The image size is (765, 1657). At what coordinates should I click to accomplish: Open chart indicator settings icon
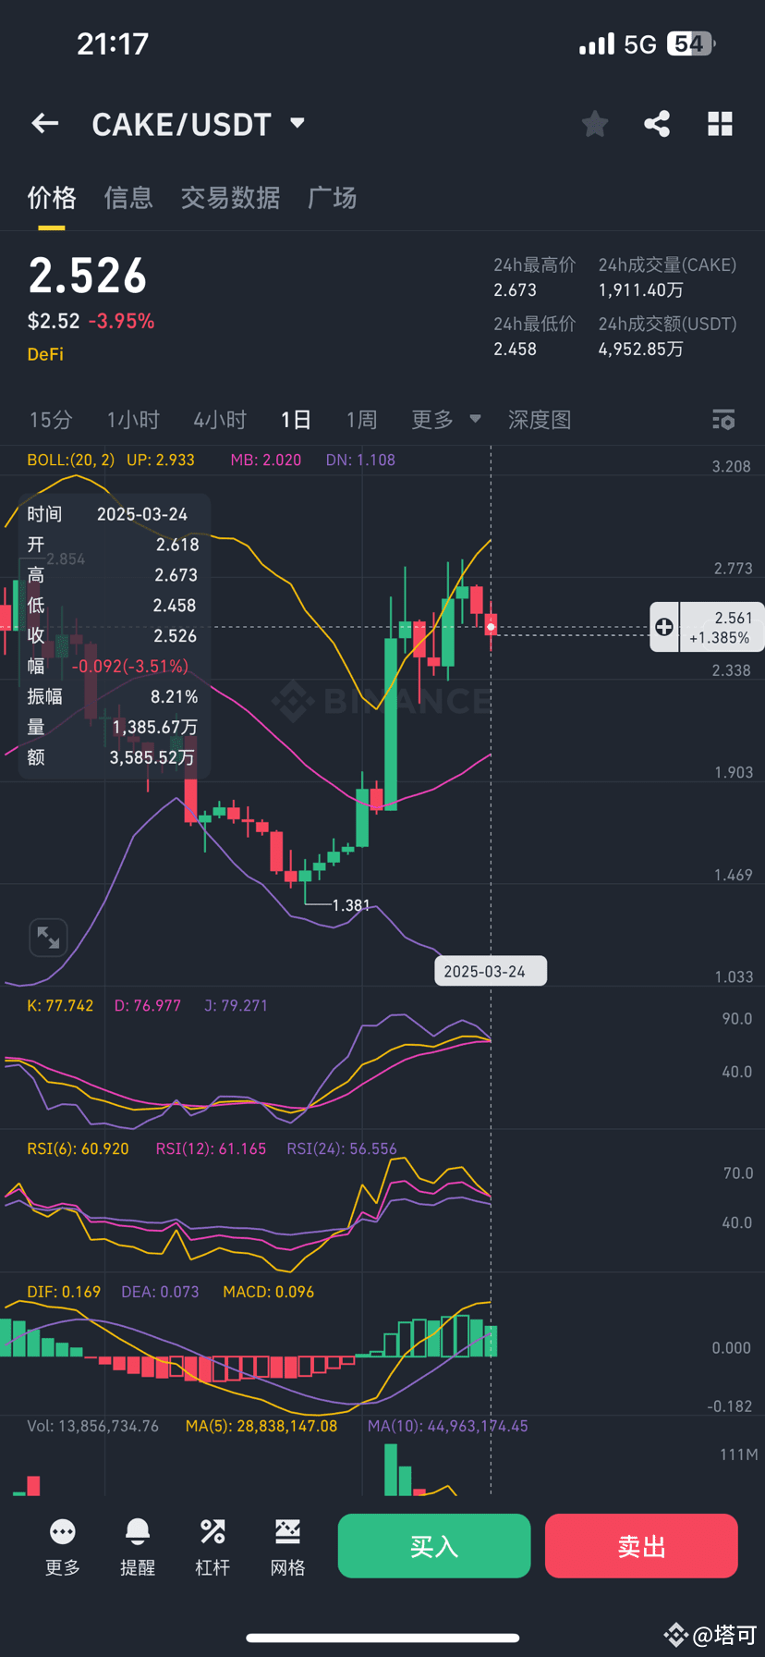723,420
